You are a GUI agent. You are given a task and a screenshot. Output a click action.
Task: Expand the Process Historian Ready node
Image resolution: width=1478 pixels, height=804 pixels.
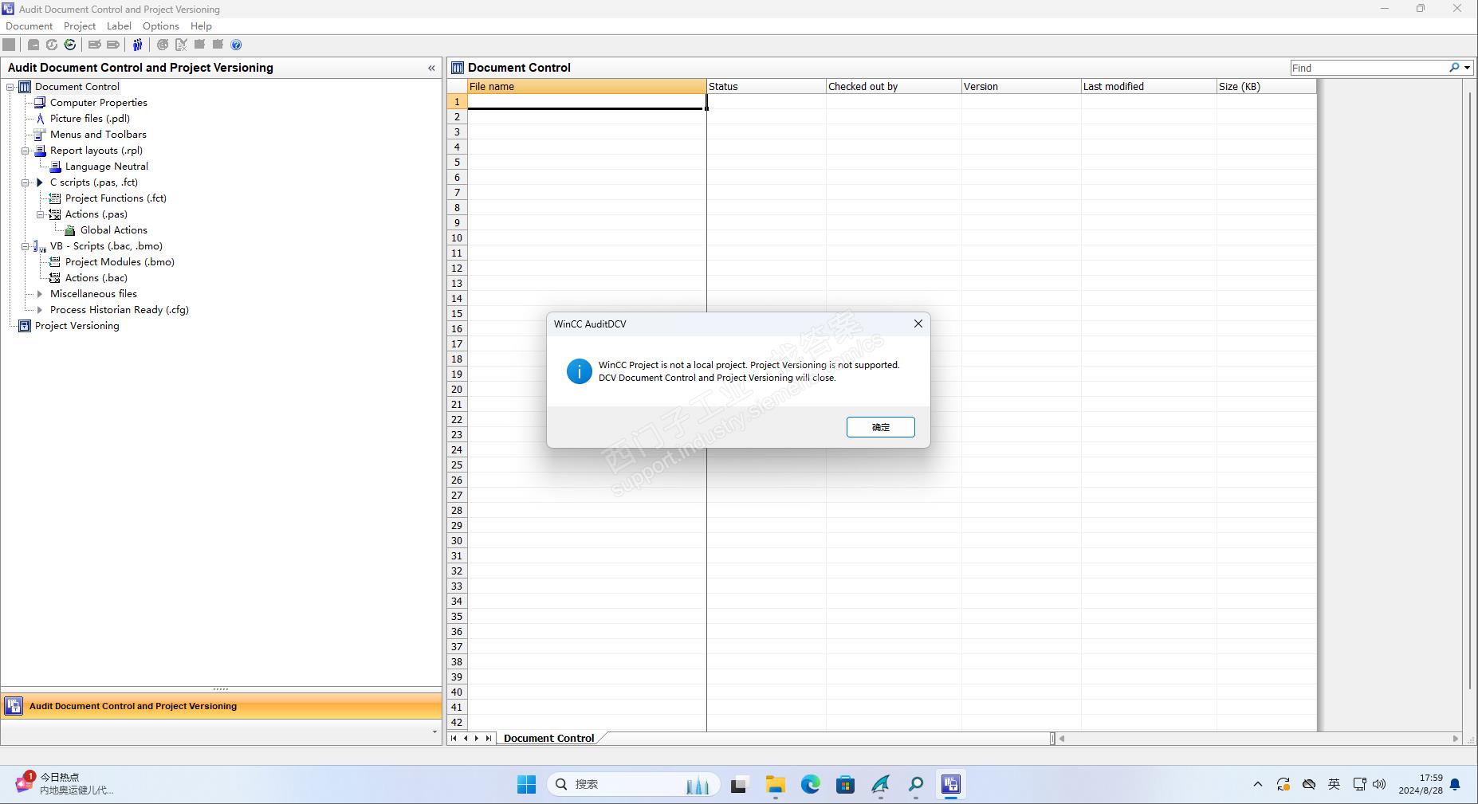[40, 310]
